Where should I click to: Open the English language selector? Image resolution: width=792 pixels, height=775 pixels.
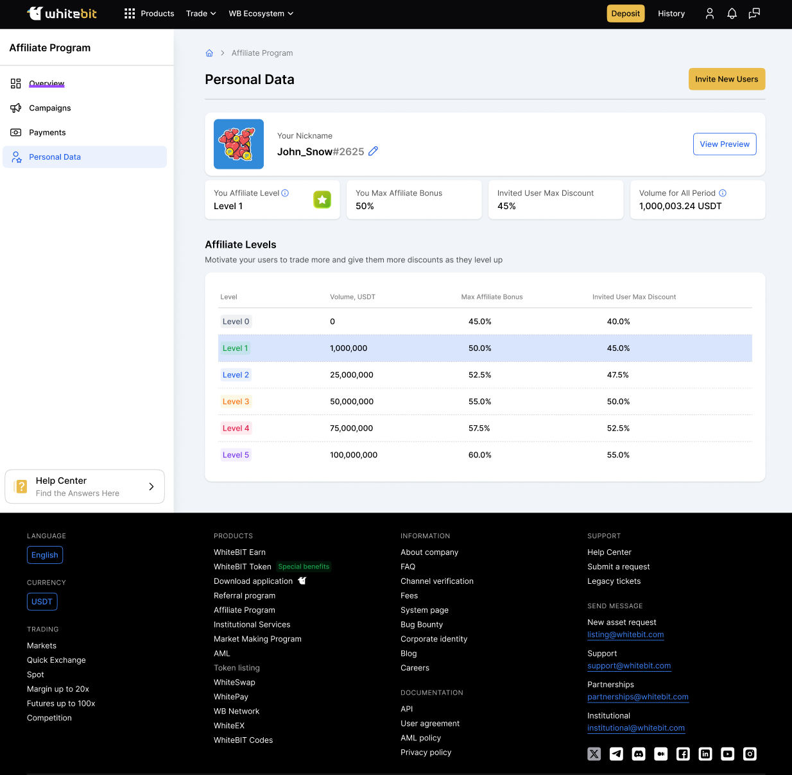[45, 555]
